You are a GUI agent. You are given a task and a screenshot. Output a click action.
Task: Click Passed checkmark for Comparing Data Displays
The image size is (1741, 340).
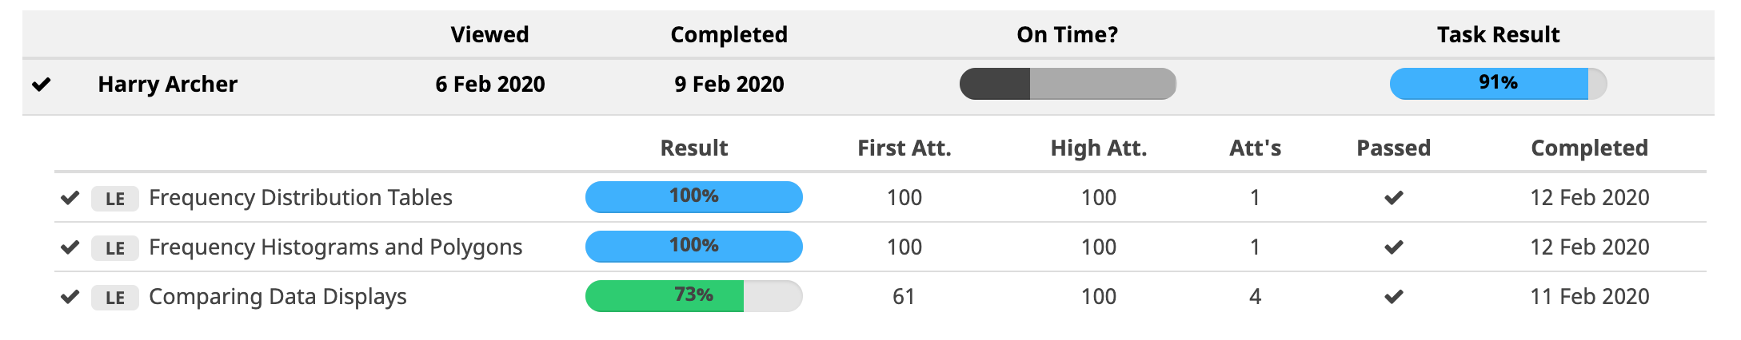pyautogui.click(x=1394, y=297)
